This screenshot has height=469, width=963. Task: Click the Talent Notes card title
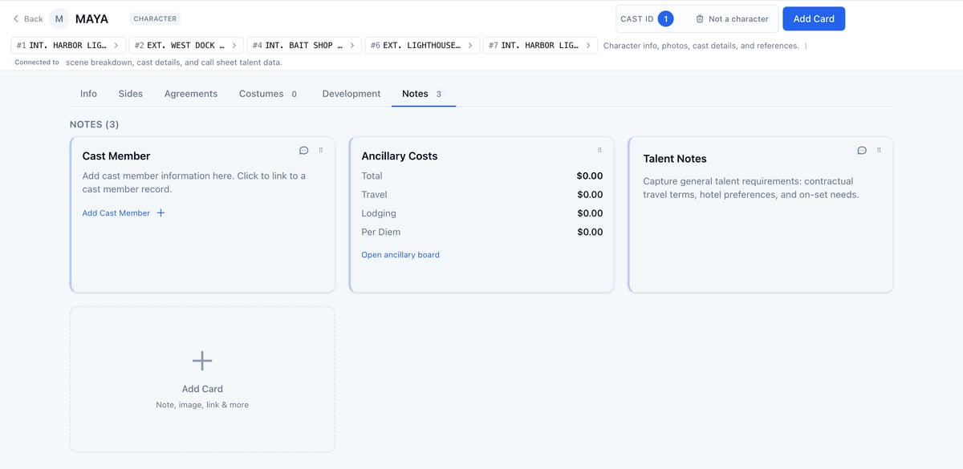[x=675, y=159]
